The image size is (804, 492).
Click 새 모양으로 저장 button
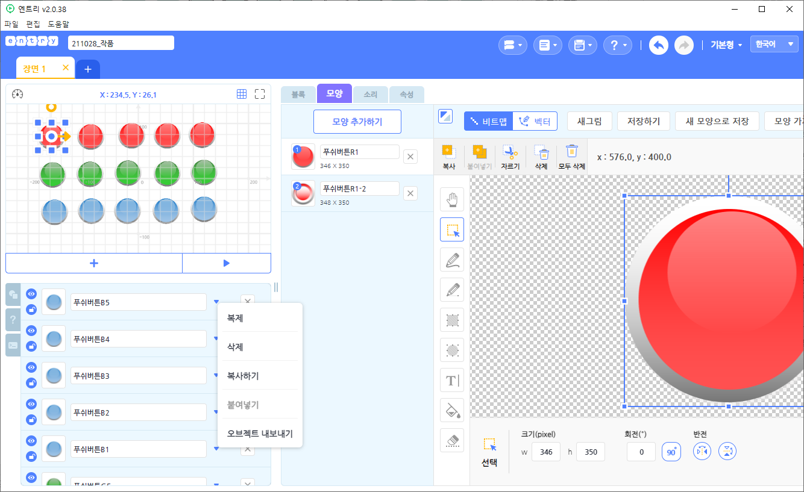pos(717,121)
